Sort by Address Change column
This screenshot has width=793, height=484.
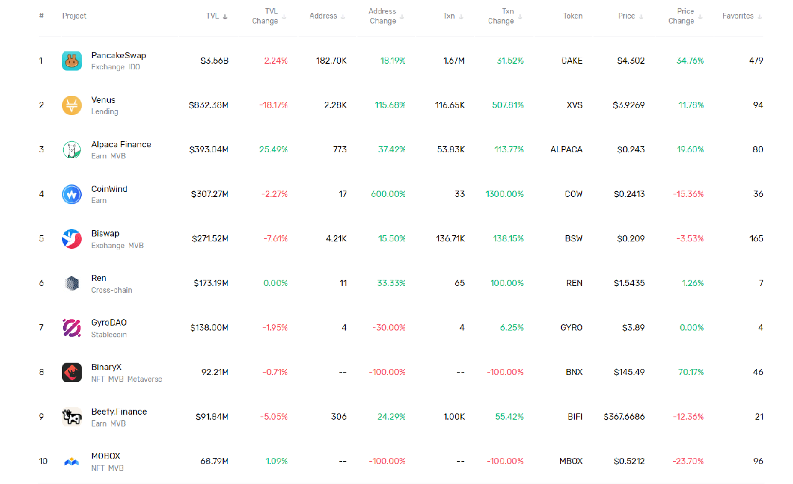pos(387,16)
